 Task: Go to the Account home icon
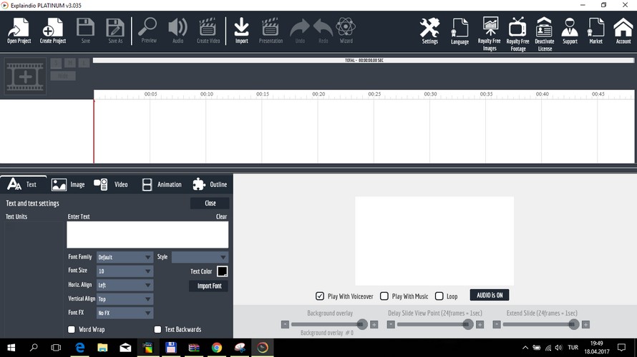coord(623,31)
